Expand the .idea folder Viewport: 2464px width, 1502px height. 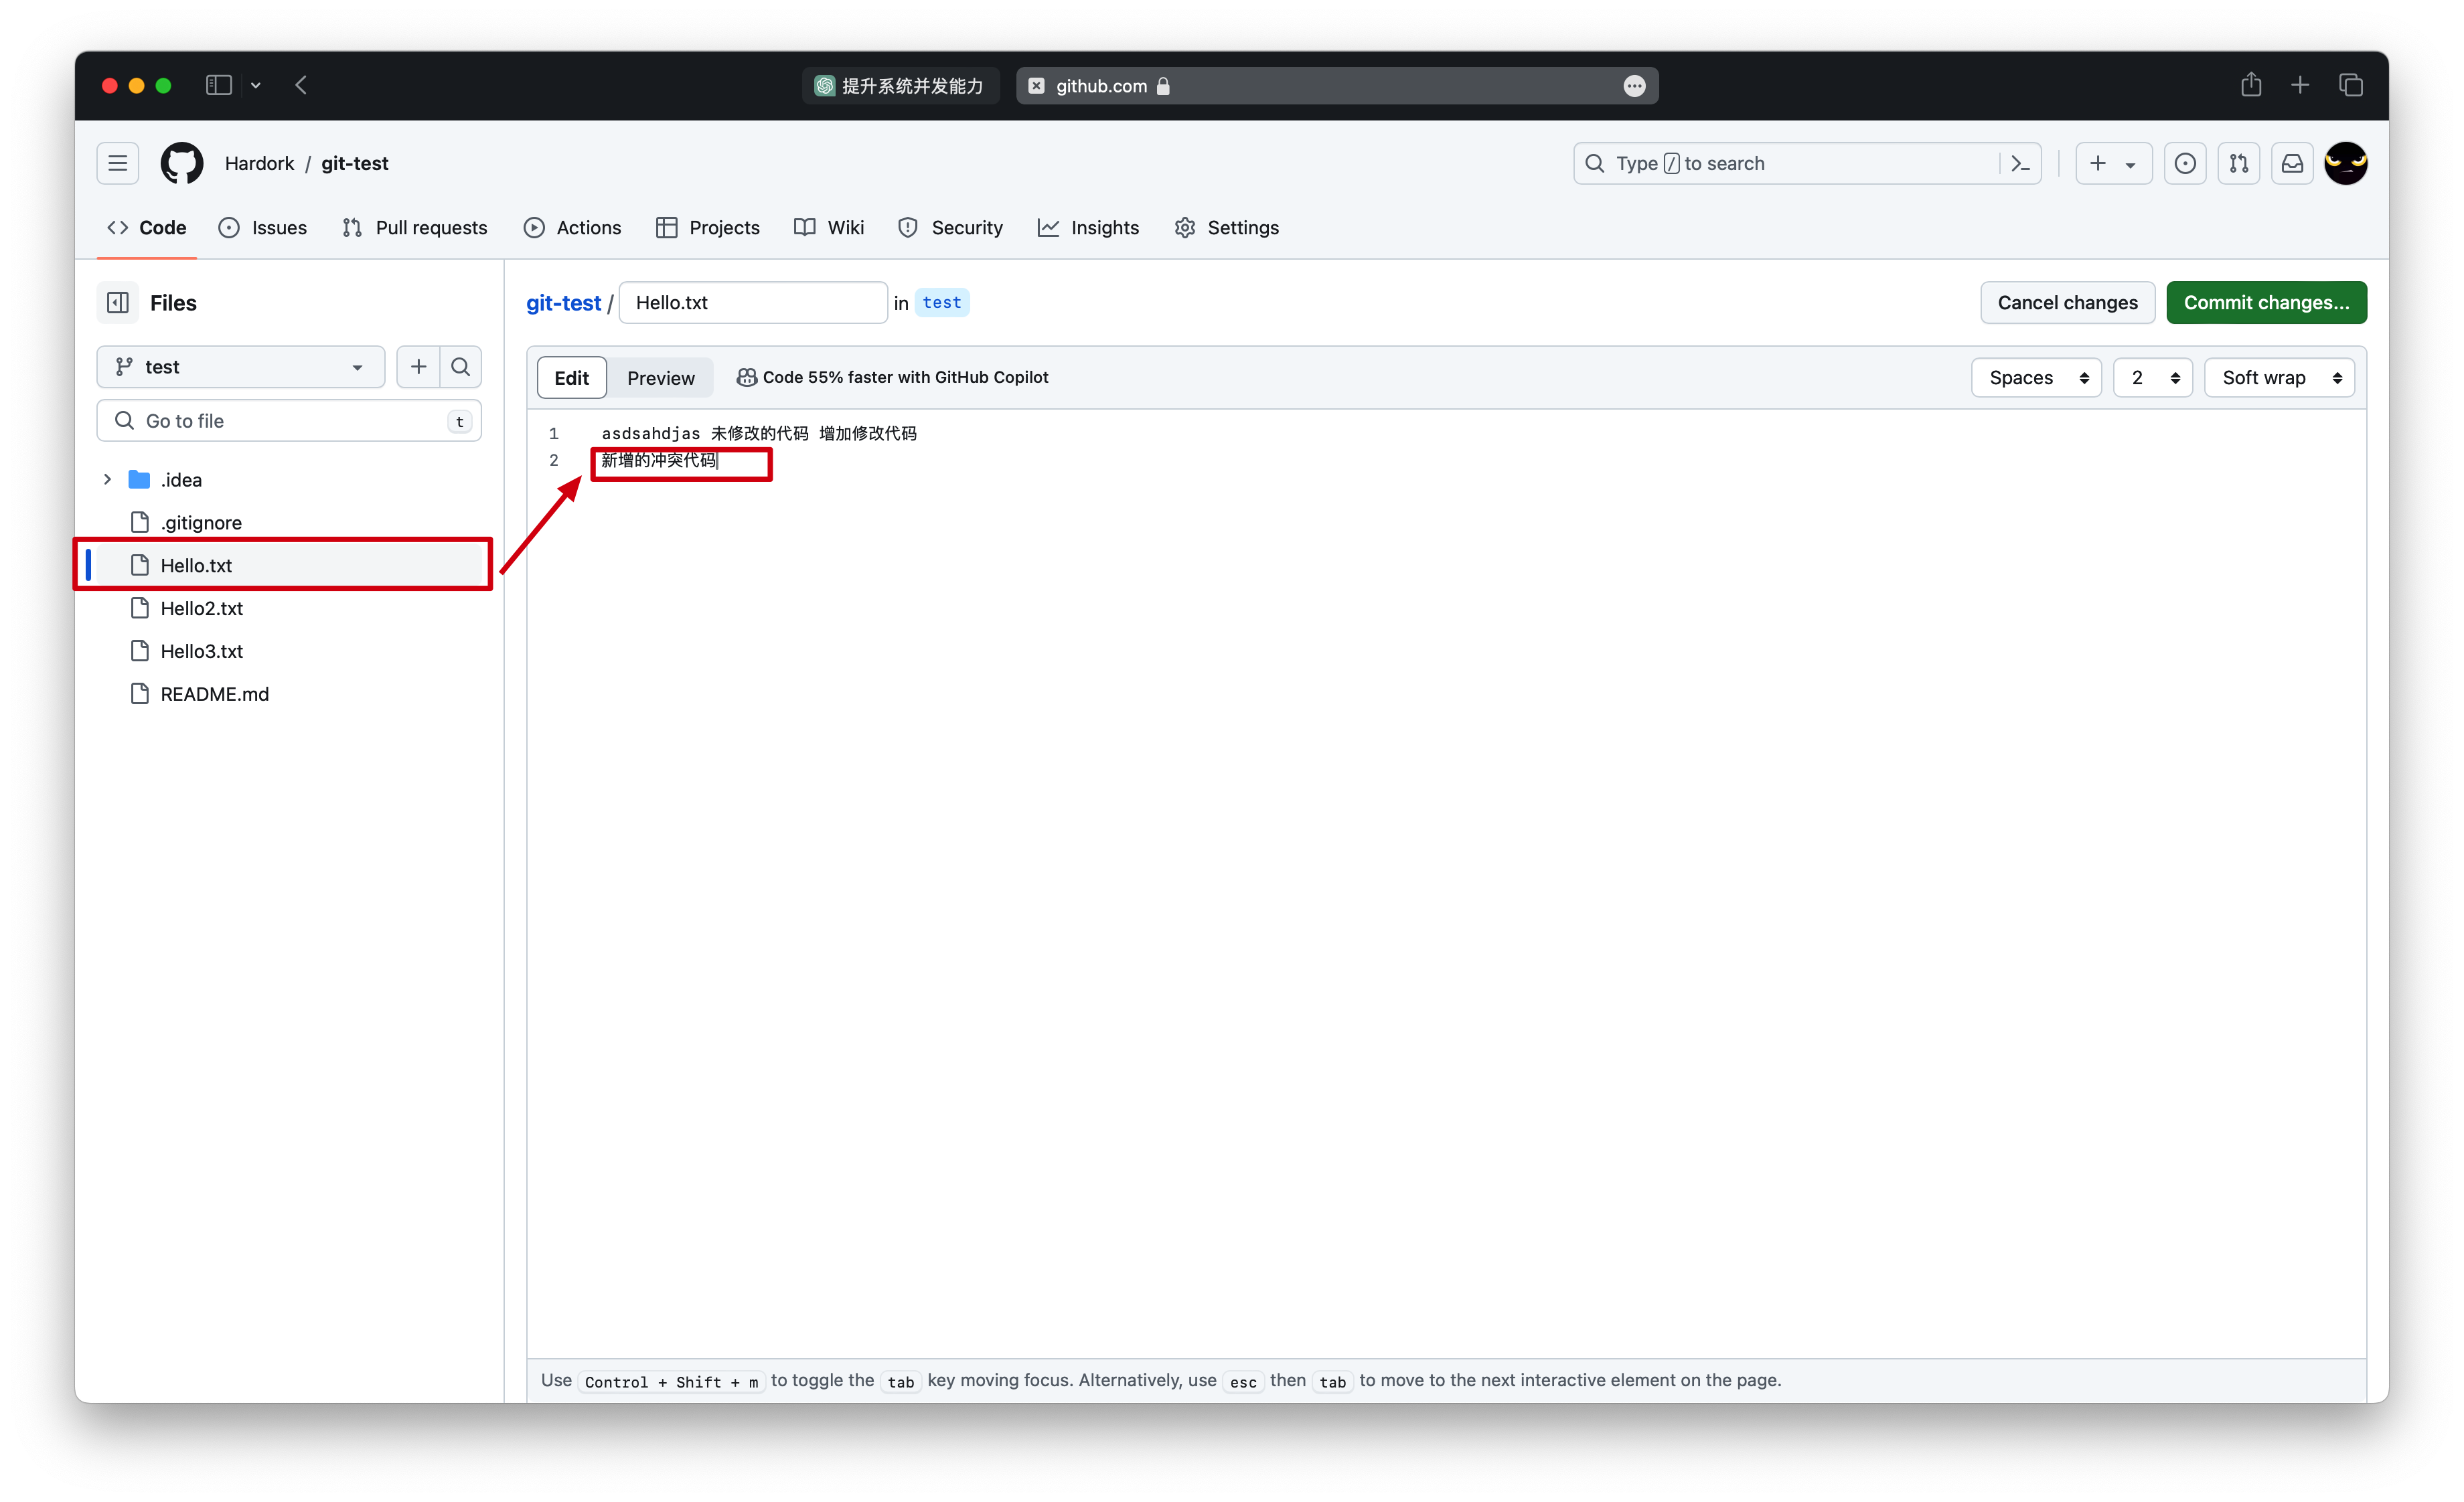point(108,479)
